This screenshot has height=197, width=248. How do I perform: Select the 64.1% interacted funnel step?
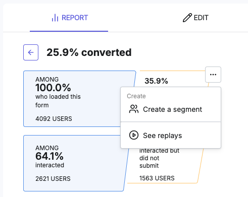point(76,163)
